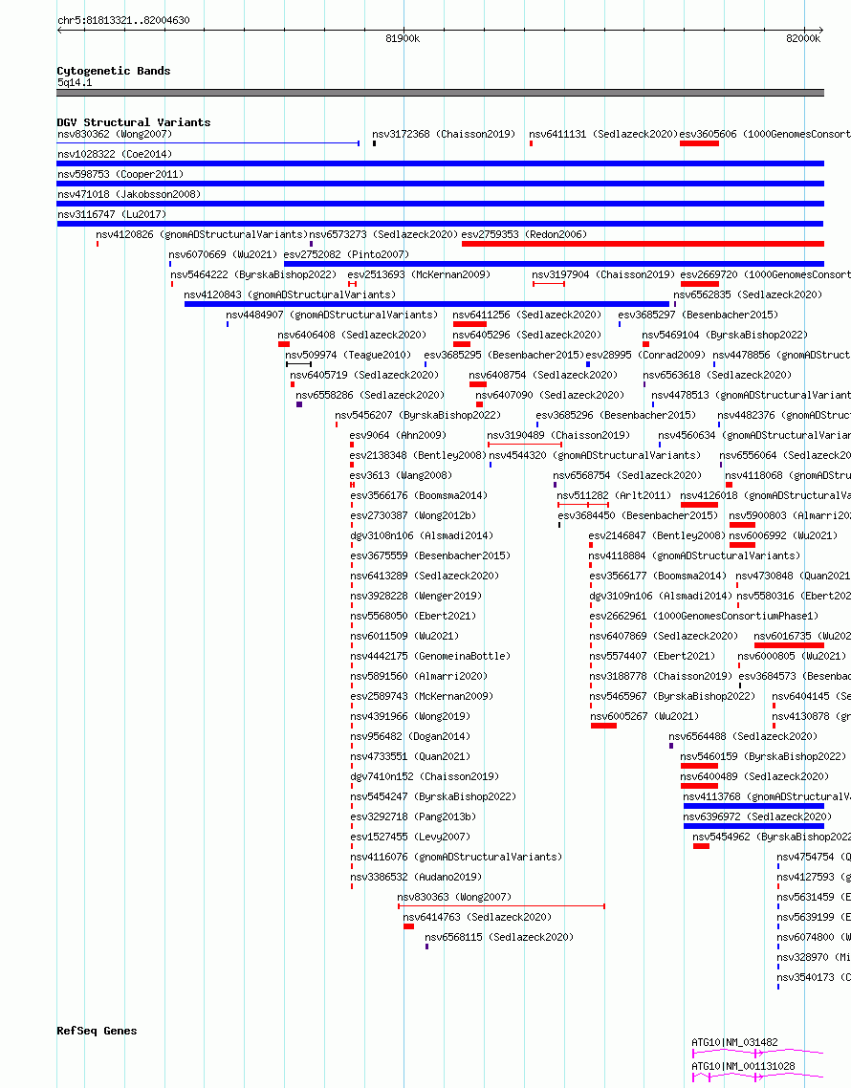Click nsv5456207 (ByrskaBishop2022) label
The width and height of the screenshot is (851, 1088).
418,416
